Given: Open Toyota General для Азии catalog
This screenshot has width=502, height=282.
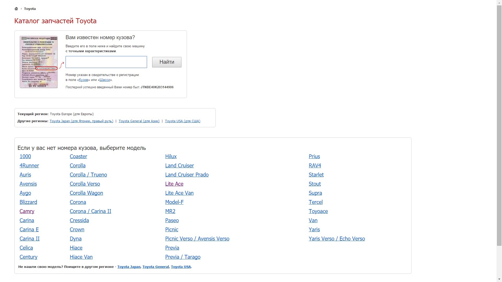Looking at the screenshot, I should (139, 121).
